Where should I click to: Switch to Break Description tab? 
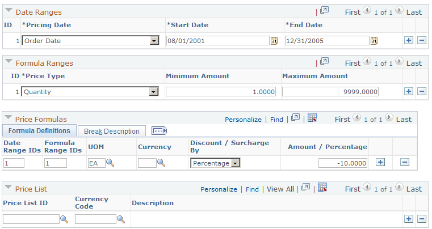click(x=112, y=132)
